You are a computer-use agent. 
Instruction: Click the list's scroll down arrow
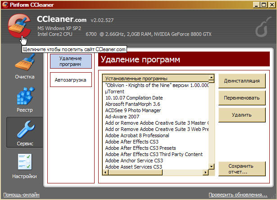pyautogui.click(x=211, y=166)
